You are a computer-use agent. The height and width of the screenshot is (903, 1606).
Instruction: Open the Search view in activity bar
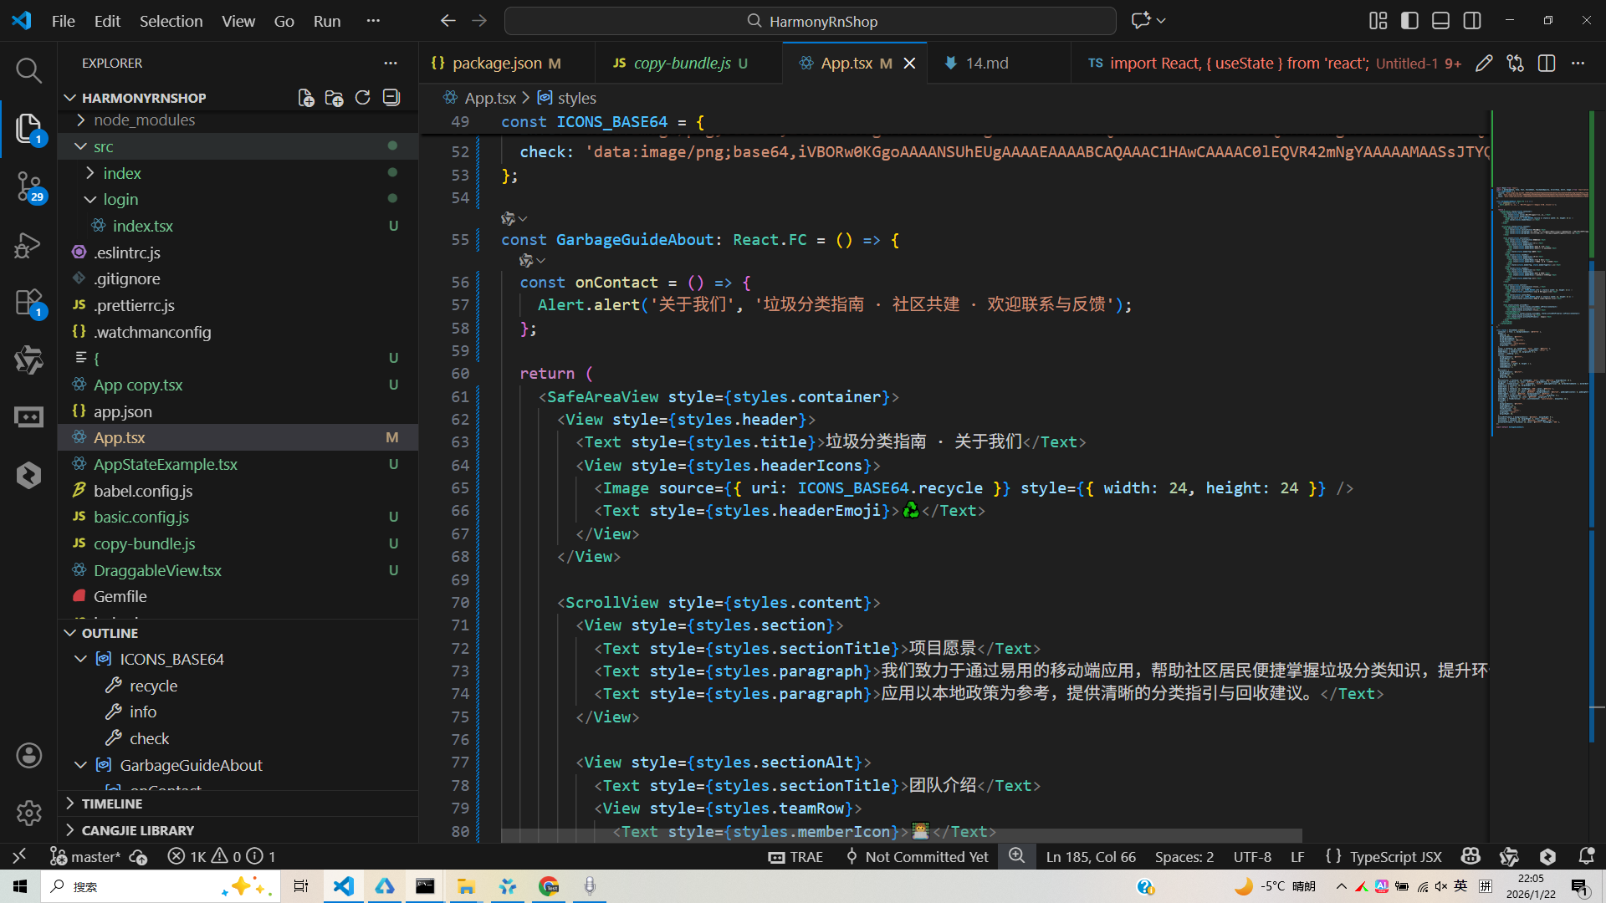pos(28,70)
